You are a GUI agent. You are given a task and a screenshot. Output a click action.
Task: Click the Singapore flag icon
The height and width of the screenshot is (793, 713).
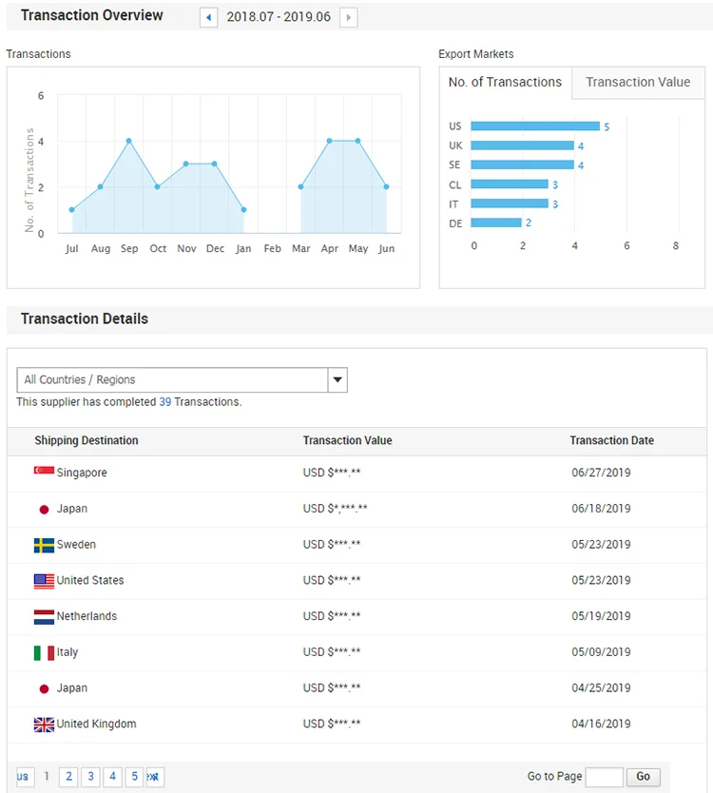coord(44,473)
